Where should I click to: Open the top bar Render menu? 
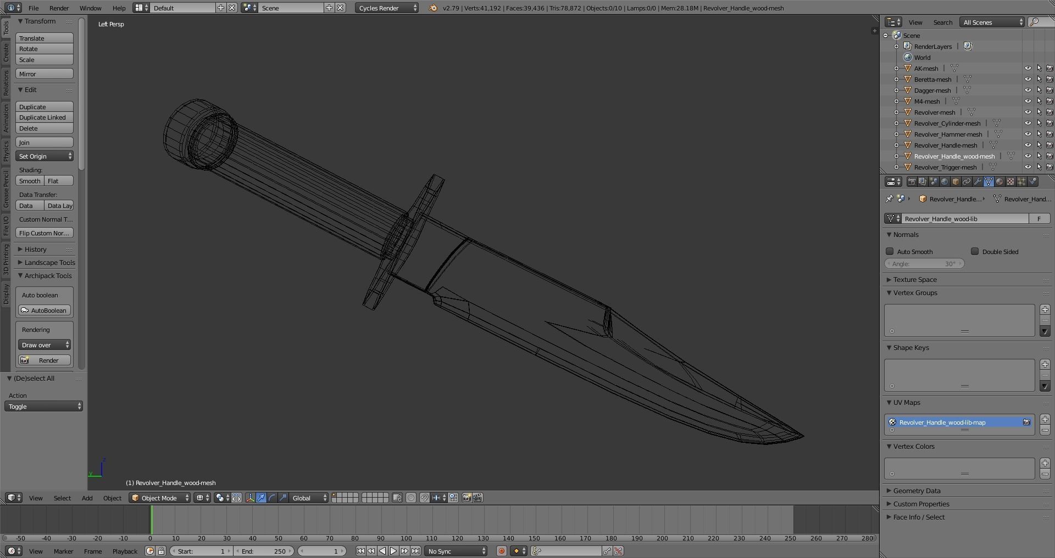tap(59, 8)
